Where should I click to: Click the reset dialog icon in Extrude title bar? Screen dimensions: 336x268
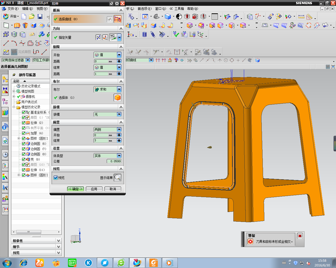111,3
